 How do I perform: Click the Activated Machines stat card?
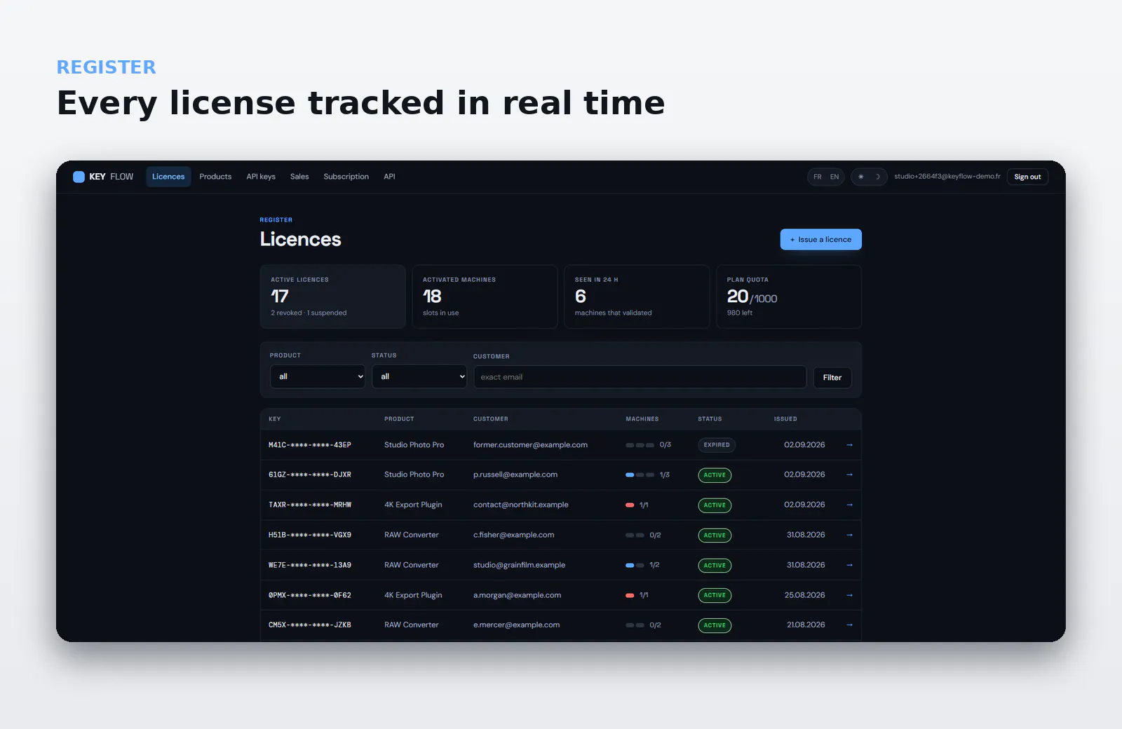point(485,297)
